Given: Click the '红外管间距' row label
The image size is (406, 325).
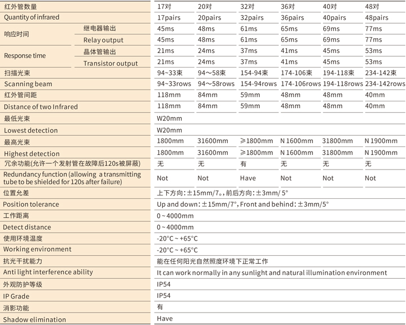Looking at the screenshot, I should [x=20, y=95].
